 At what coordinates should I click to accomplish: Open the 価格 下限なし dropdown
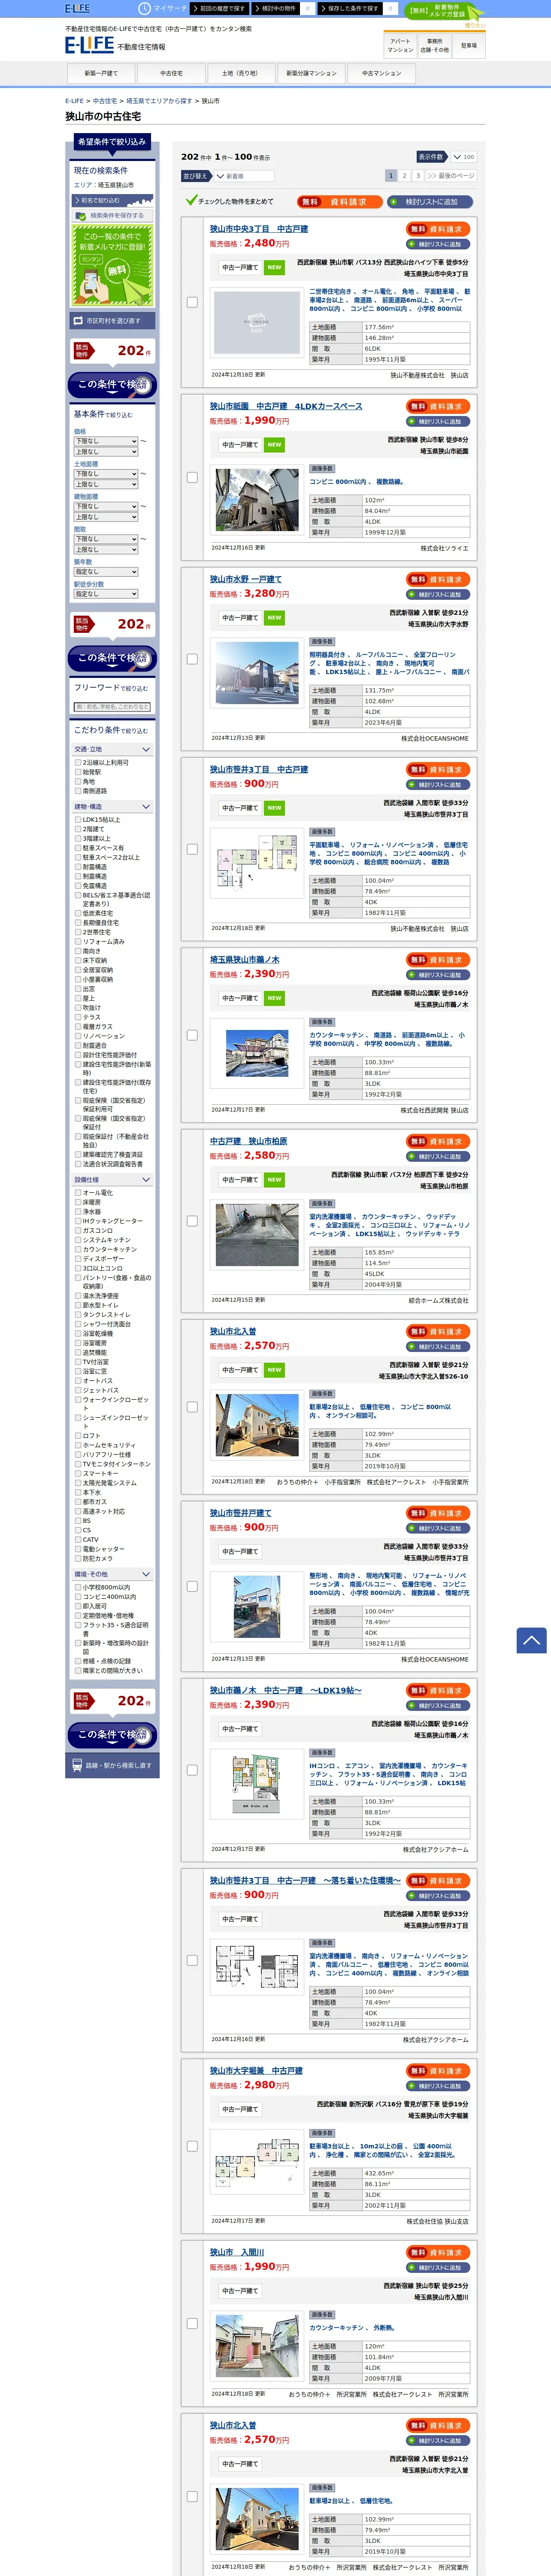(x=106, y=441)
